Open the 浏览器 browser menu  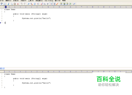point(39,1)
